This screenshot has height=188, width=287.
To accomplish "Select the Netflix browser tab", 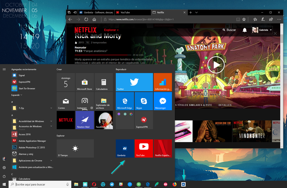I will tap(167, 12).
